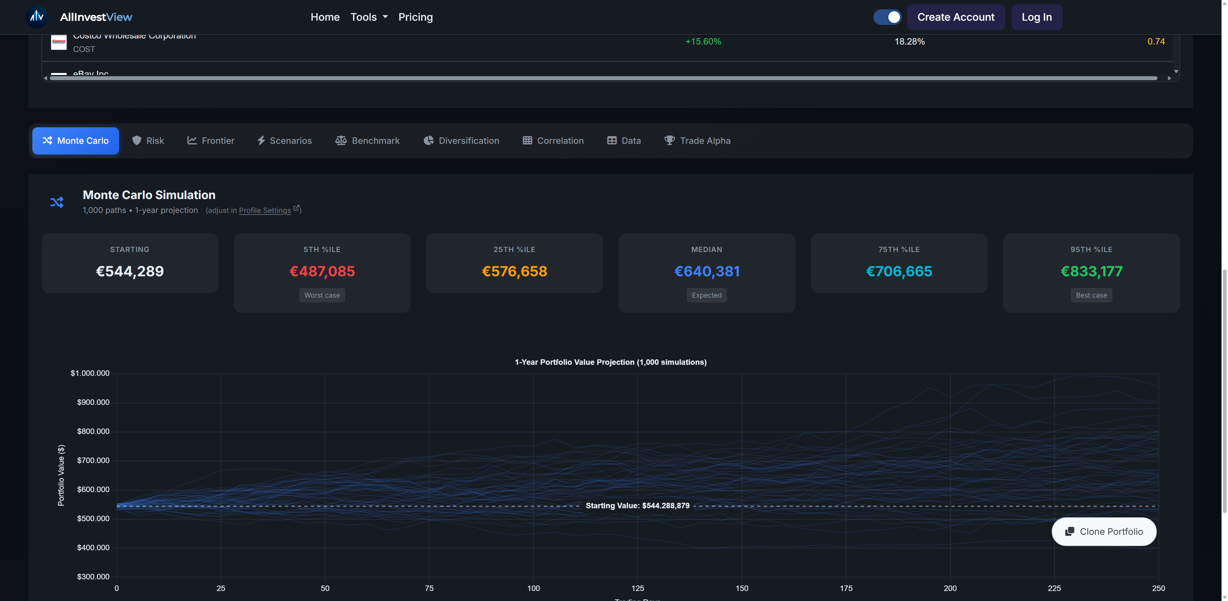The height and width of the screenshot is (601, 1228).
Task: Click the horizontal scrollbar's right arrow
Action: (1169, 78)
